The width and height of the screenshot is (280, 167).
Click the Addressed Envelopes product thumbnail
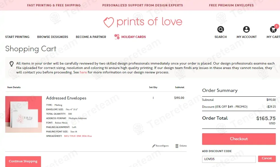(24, 114)
